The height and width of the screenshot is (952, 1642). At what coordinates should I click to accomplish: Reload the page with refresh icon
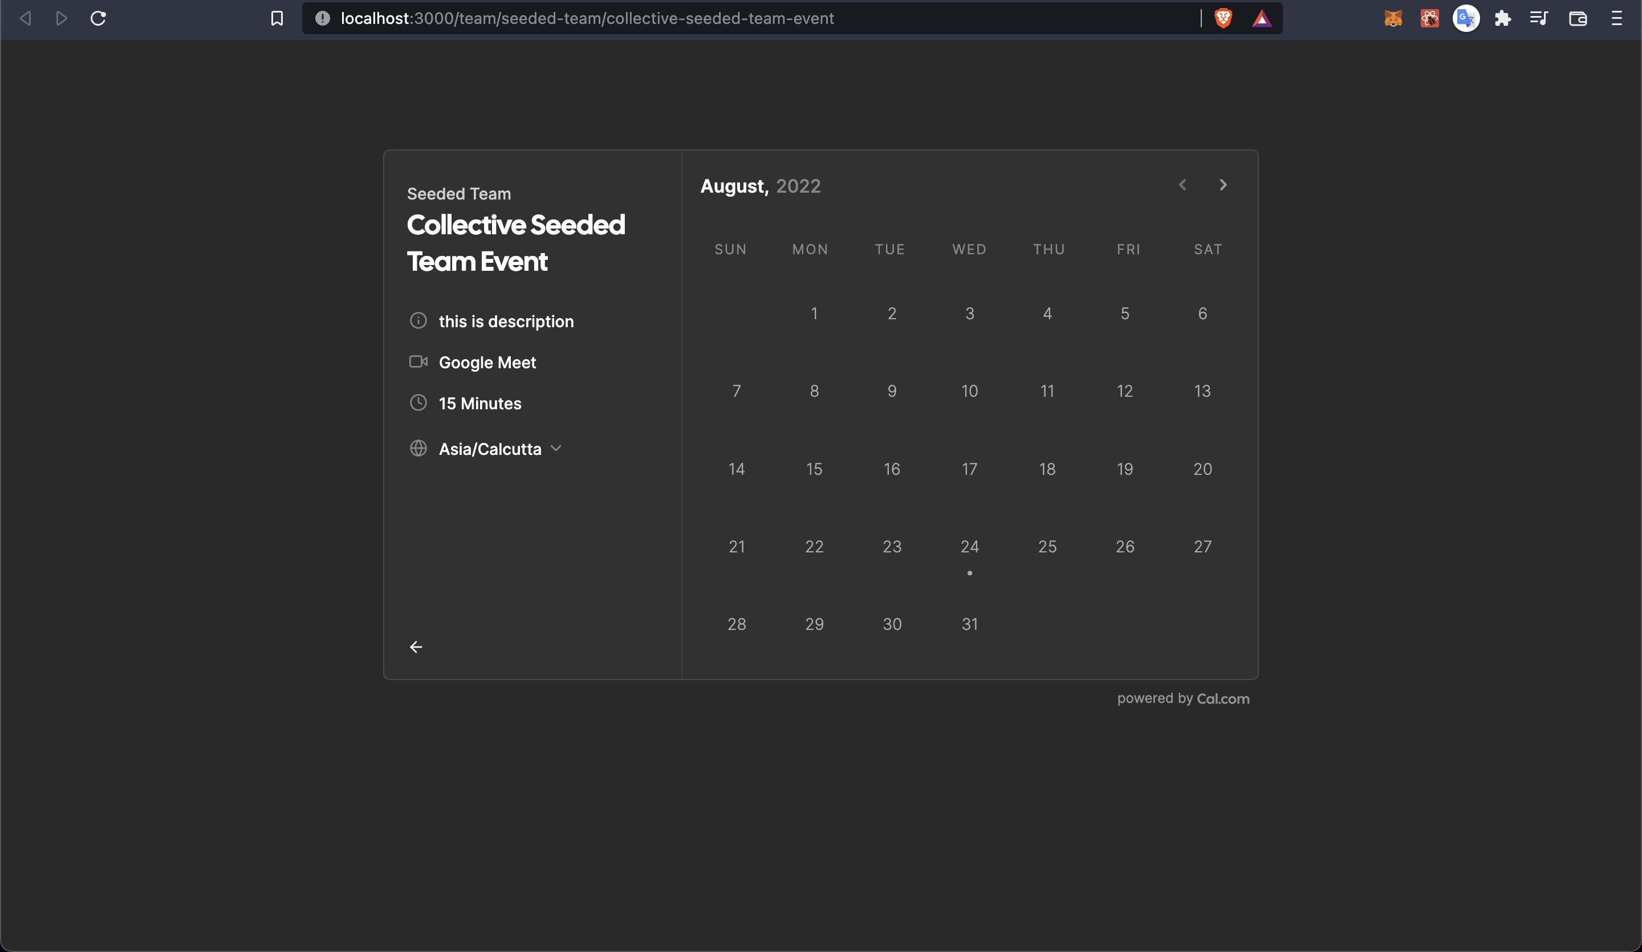tap(99, 18)
